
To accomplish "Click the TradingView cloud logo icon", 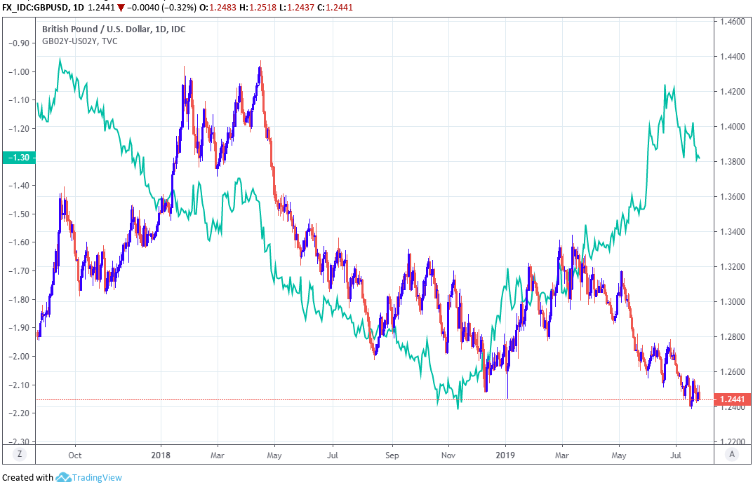I will 64,478.
